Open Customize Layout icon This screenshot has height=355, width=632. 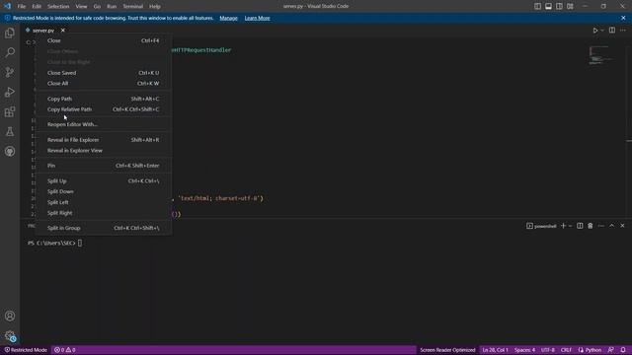point(570,6)
